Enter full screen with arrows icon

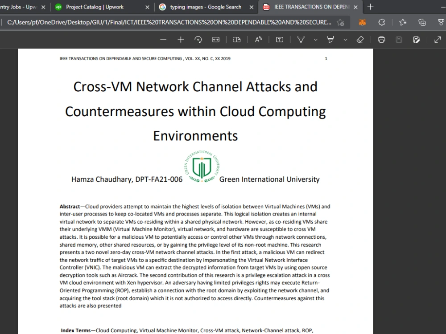point(438,40)
